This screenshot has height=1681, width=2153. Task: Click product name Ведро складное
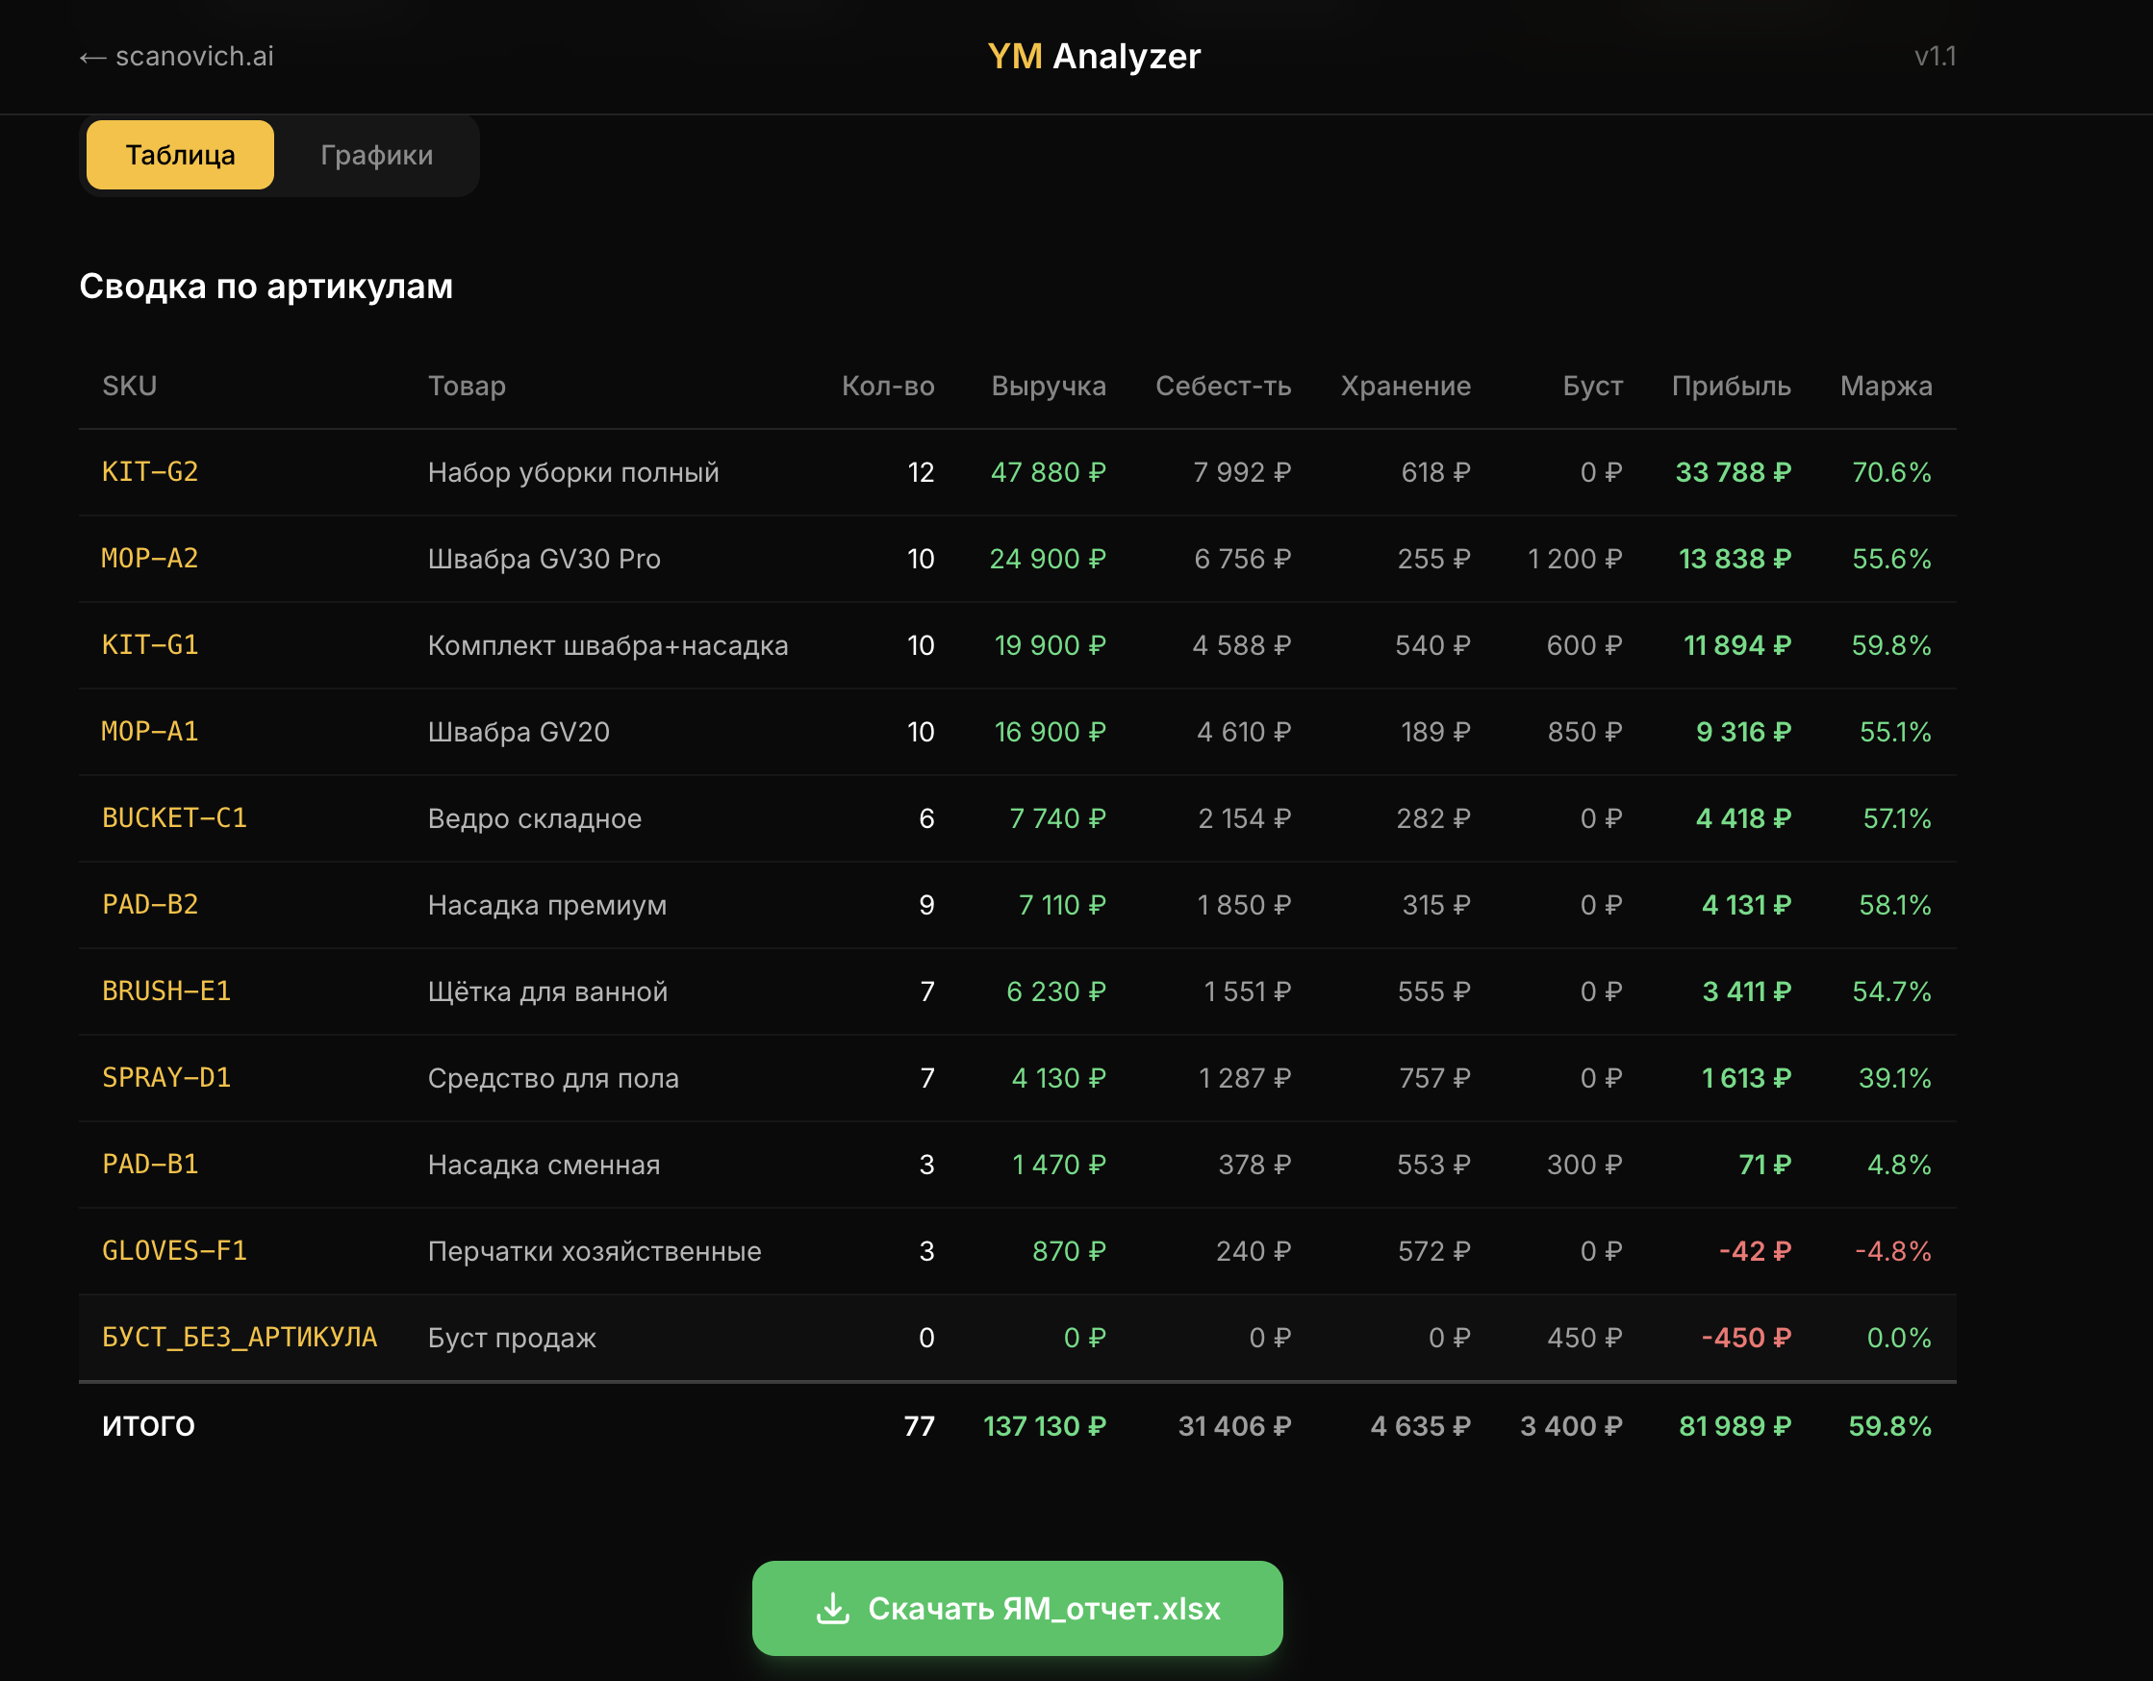pyautogui.click(x=534, y=817)
